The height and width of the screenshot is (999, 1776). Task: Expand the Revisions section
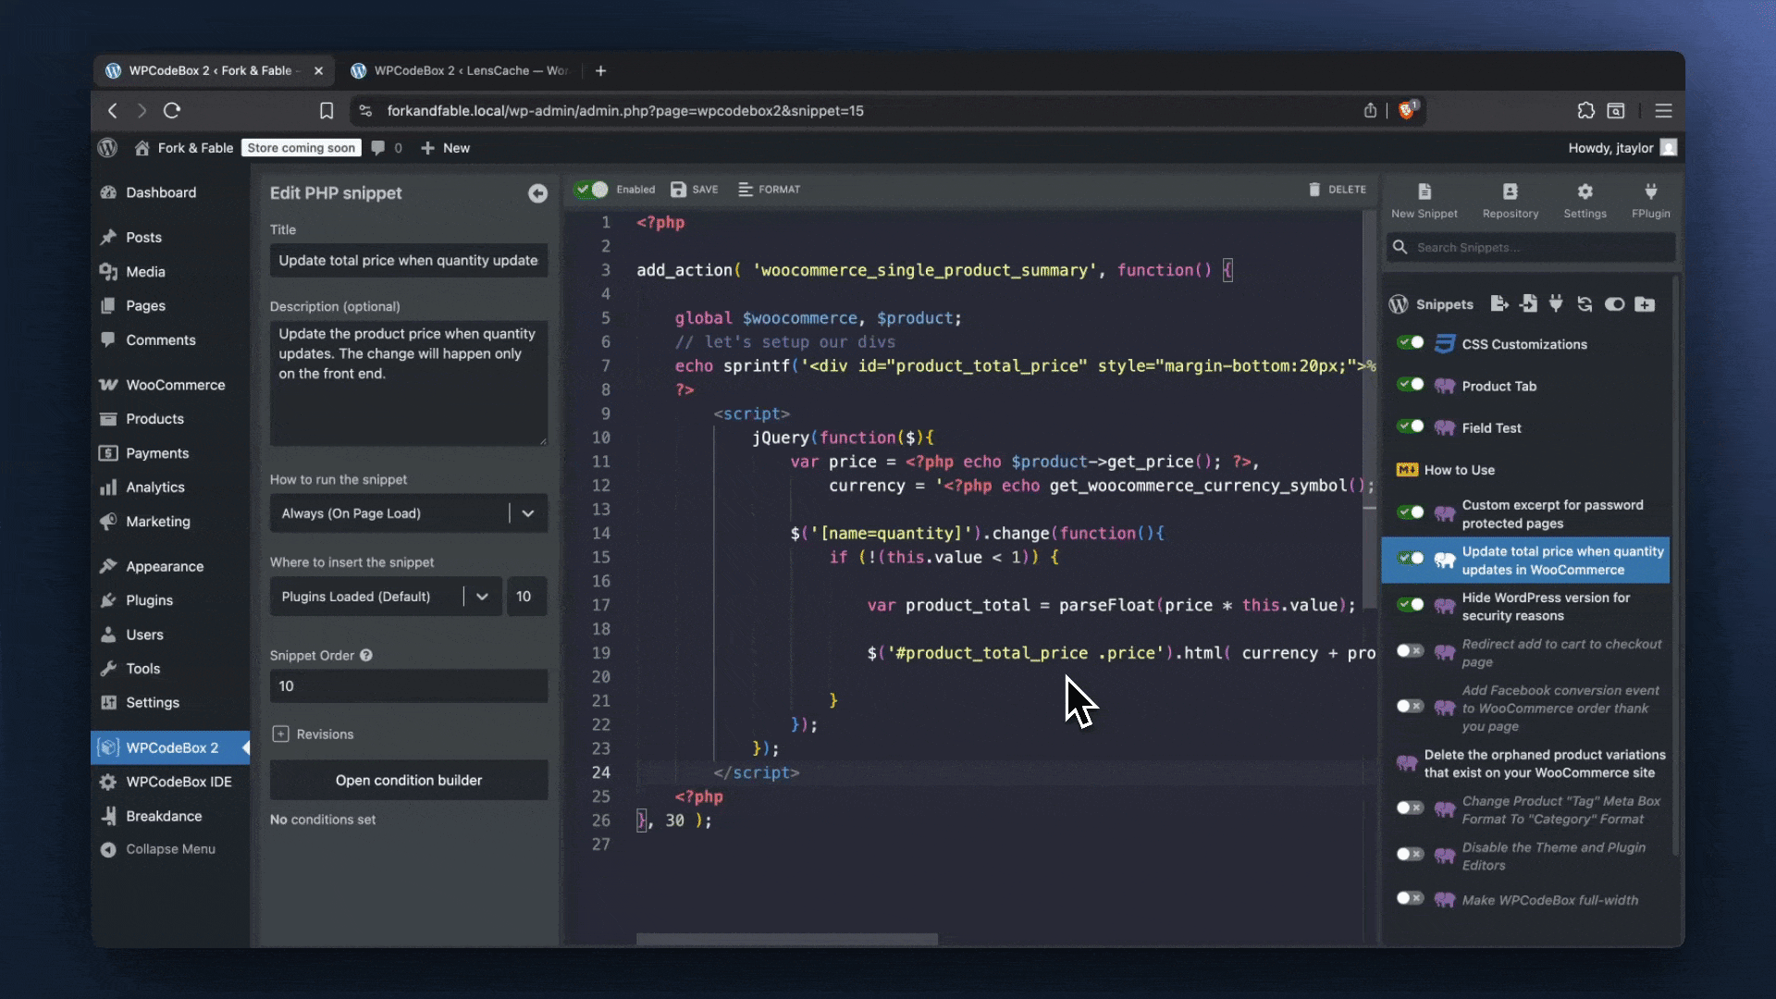coord(314,734)
